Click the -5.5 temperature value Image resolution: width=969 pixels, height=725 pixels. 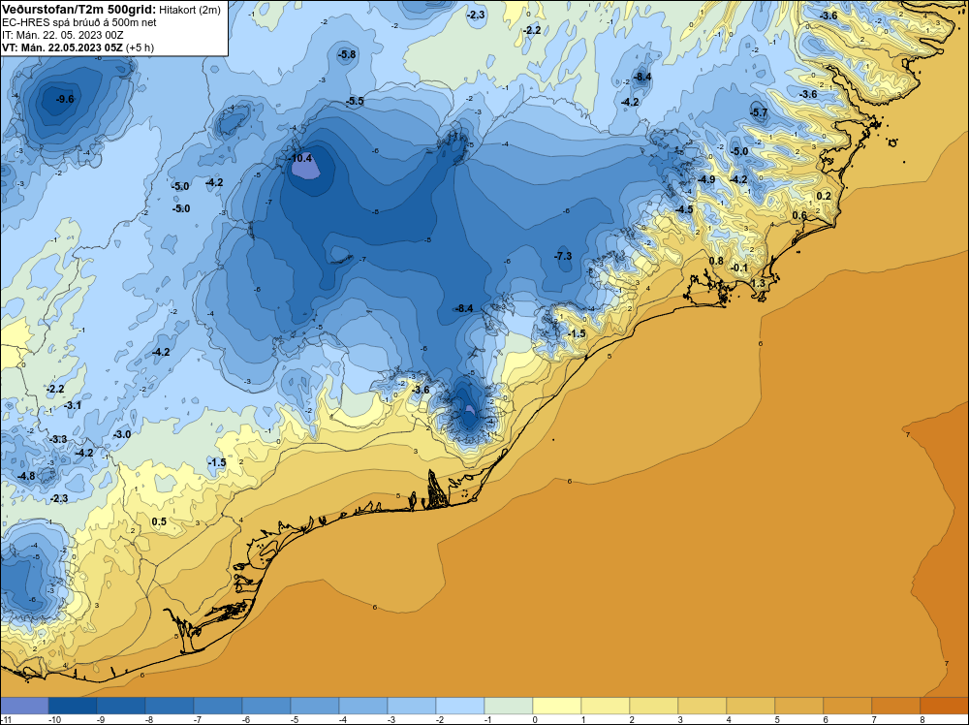[355, 101]
